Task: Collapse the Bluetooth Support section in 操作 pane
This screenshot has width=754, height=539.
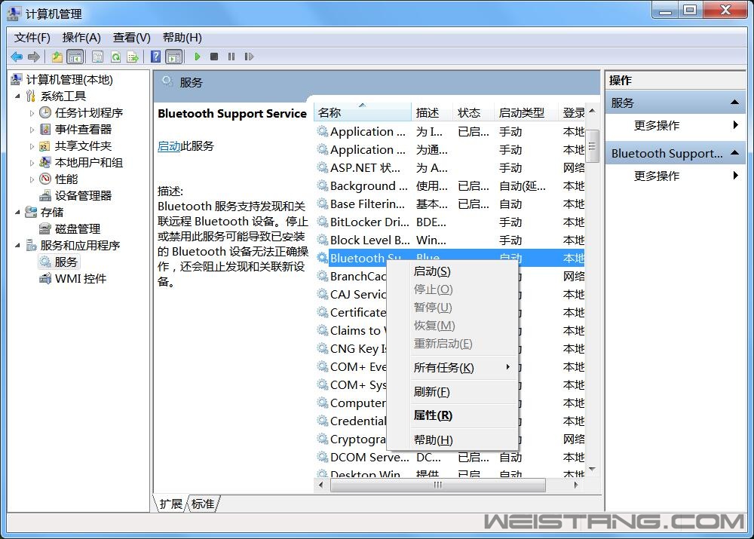Action: coord(734,153)
